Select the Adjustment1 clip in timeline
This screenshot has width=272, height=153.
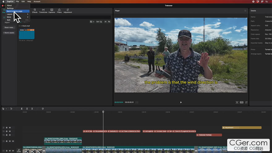(x=242, y=128)
